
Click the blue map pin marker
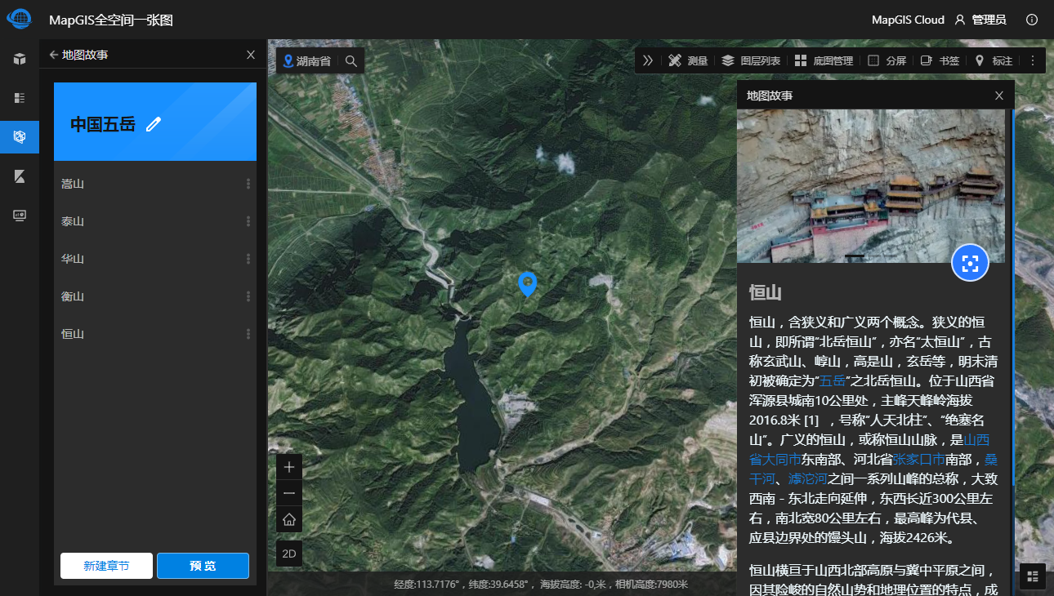click(528, 284)
